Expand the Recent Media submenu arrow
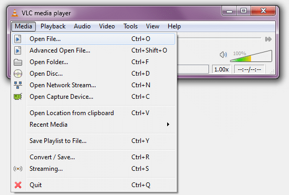The height and width of the screenshot is (195, 289). 168,125
